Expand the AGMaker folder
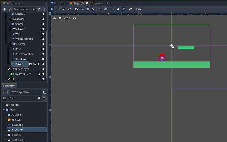Viewport: 227px width, 142px height. 6,115
